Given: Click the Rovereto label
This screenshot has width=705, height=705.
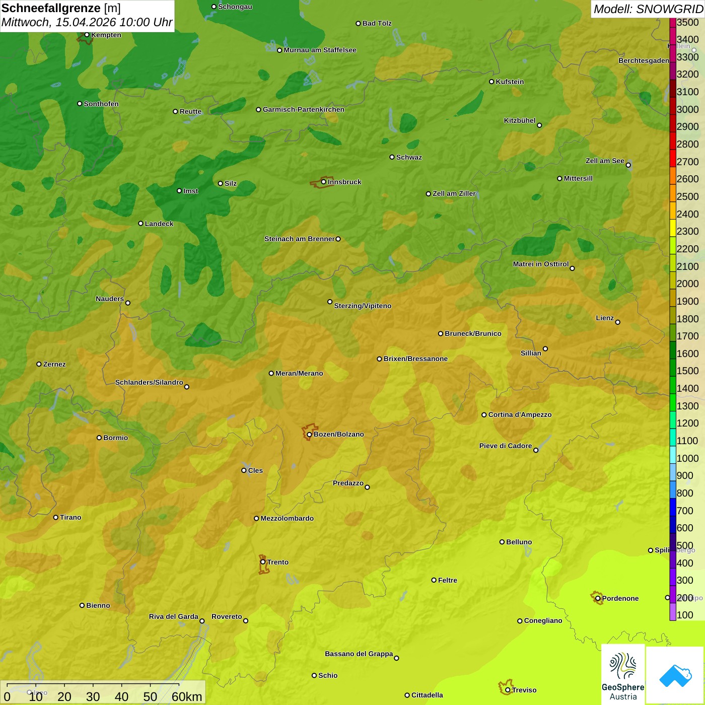Looking at the screenshot, I should 227,616.
